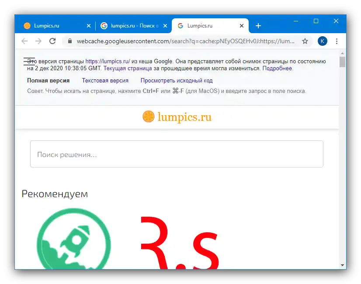Open the red R.S recommended thumbnail
Screen dimensions: 361x284
coord(180,243)
